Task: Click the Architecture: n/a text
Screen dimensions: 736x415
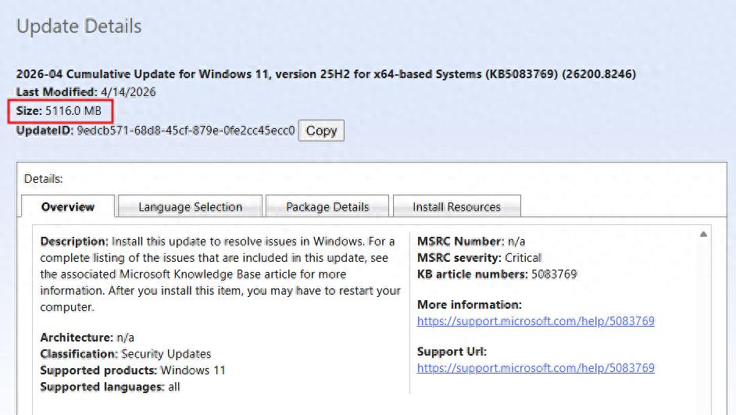Action: (x=87, y=338)
